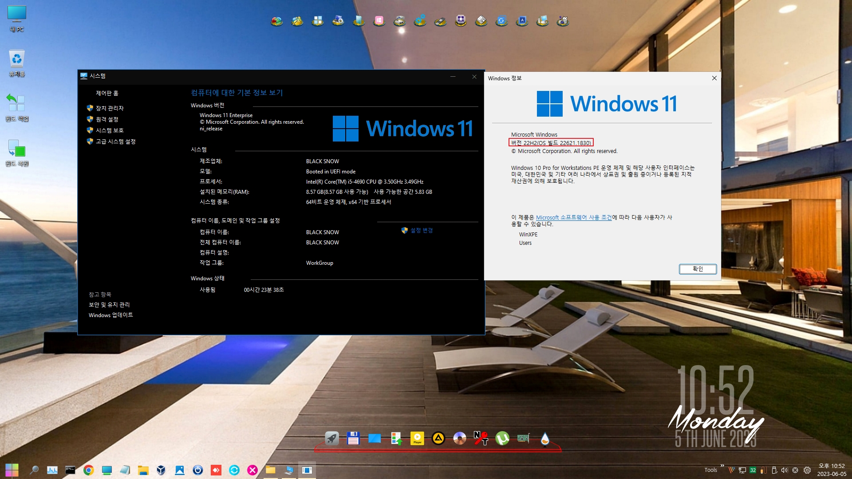The width and height of the screenshot is (852, 479).
Task: Launch uTorrent from the bottom dock
Action: (x=502, y=439)
